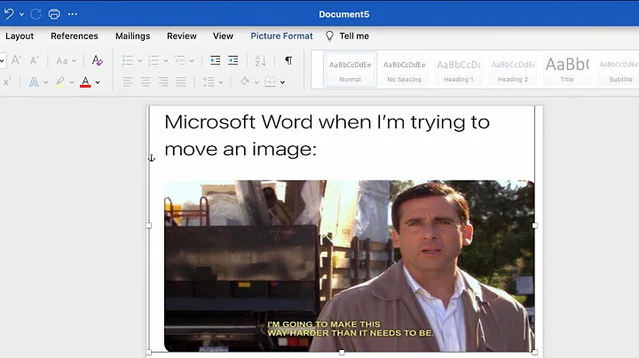
Task: Click the Sort A-Z icon
Action: coord(260,60)
